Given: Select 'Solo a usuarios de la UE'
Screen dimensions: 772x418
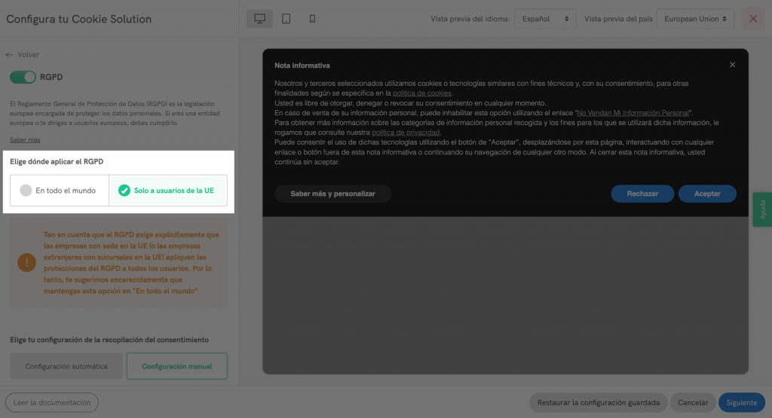Looking at the screenshot, I should pyautogui.click(x=167, y=191).
